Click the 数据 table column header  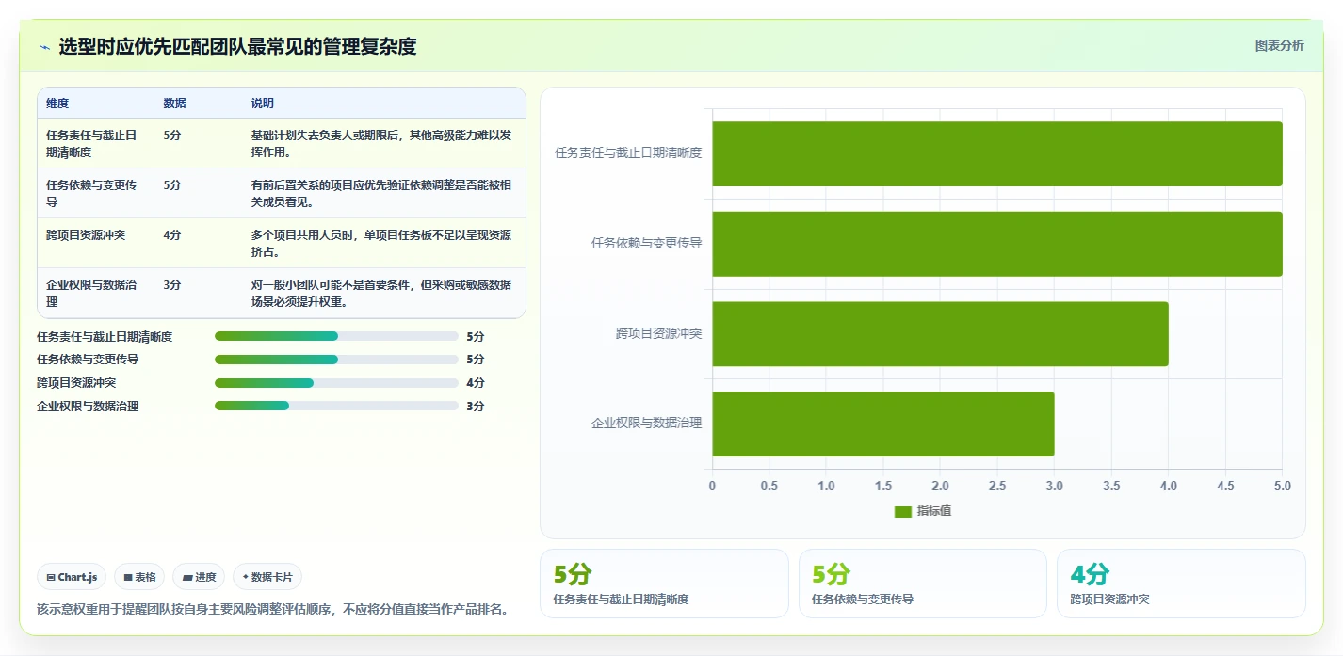174,104
